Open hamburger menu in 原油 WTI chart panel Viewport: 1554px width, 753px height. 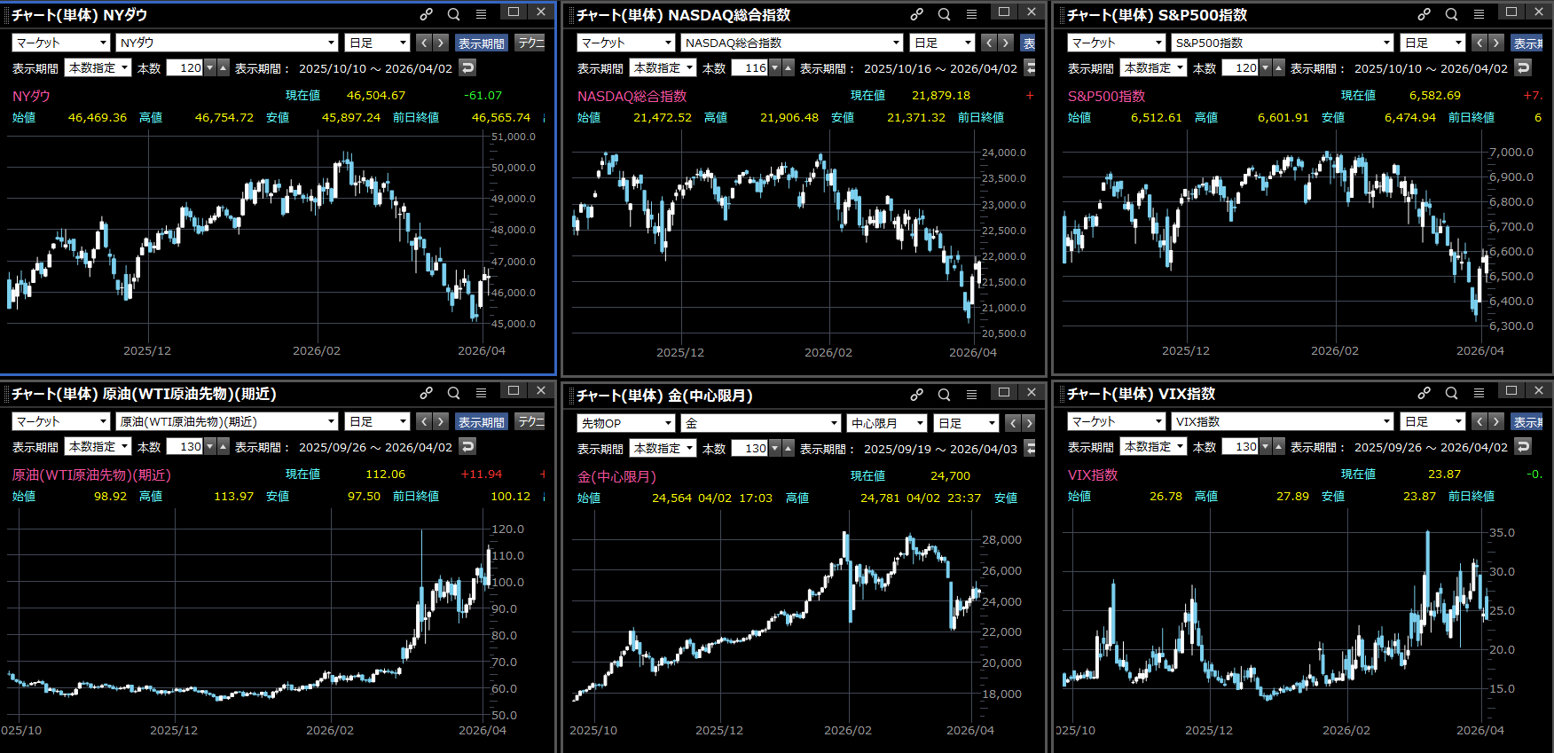[x=481, y=393]
